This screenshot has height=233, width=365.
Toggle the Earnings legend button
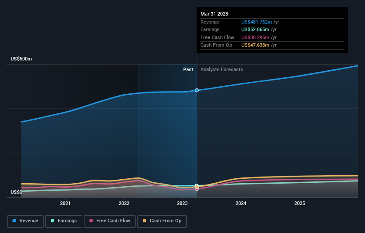tap(64, 221)
